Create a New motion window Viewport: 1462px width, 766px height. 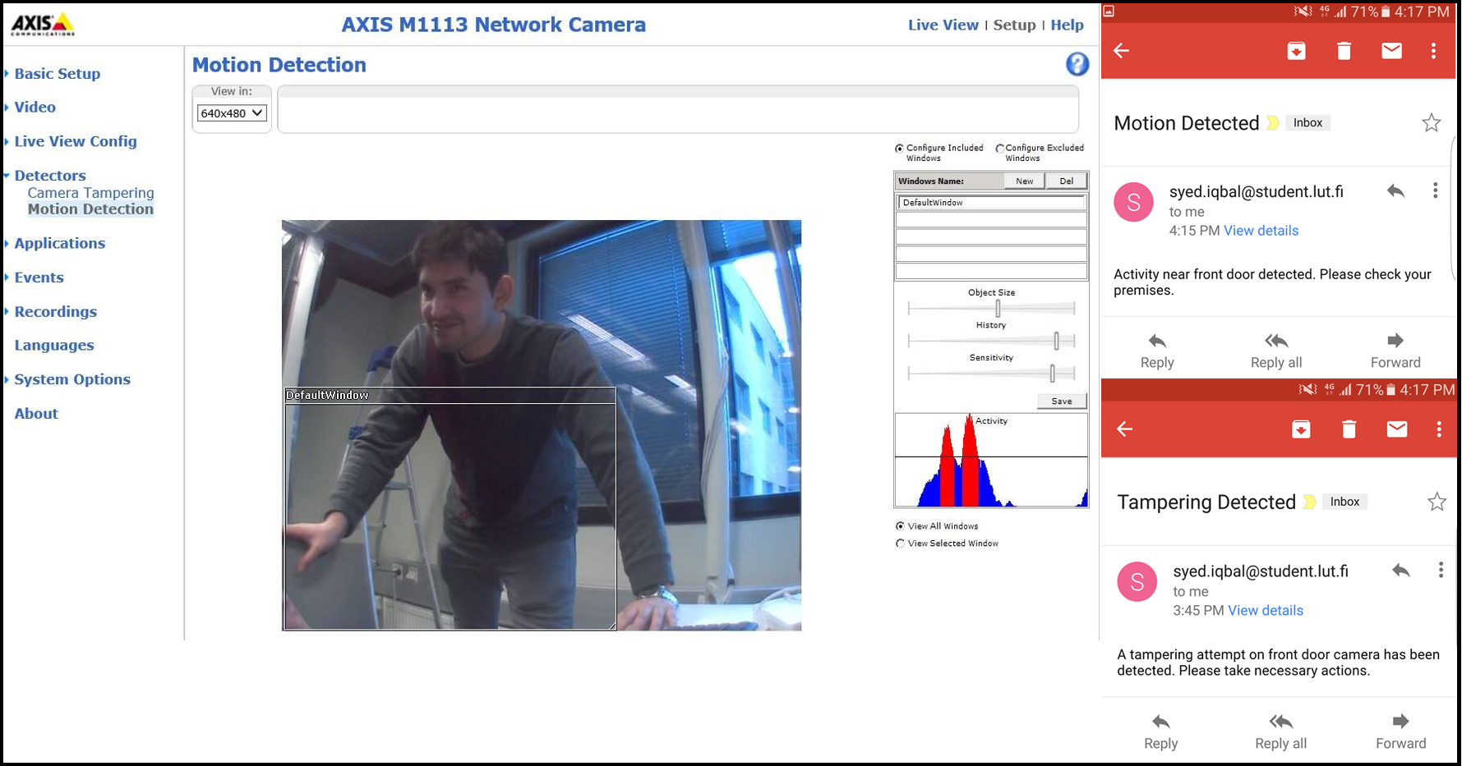coord(1024,181)
